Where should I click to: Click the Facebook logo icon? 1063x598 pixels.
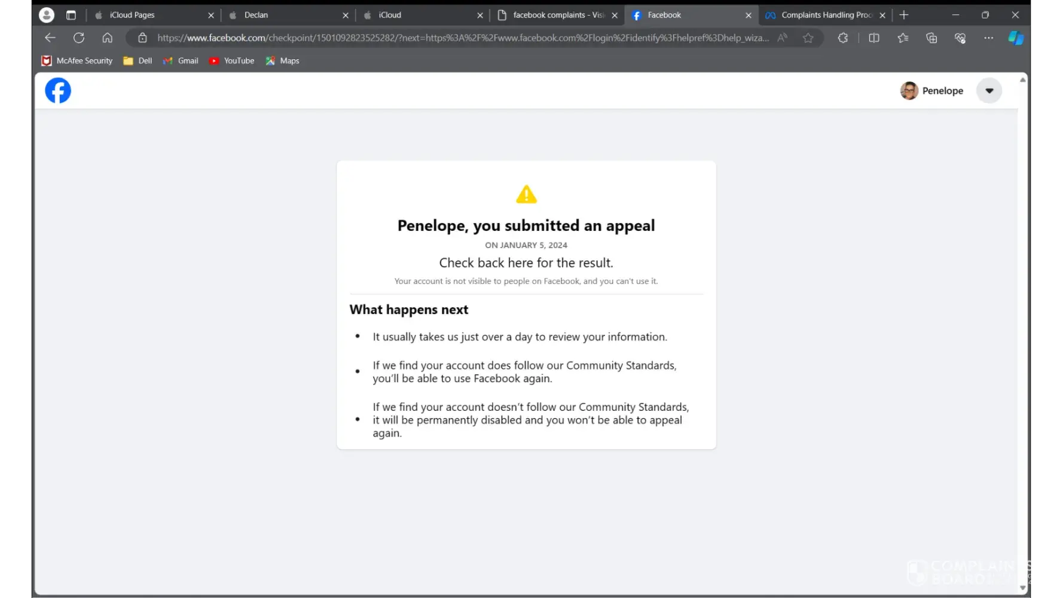click(58, 90)
